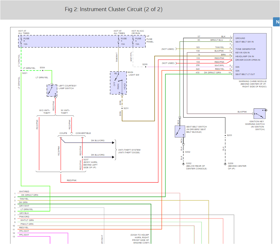The image size is (280, 252).
Task: Select the S226 splice point
Action: tap(146, 67)
